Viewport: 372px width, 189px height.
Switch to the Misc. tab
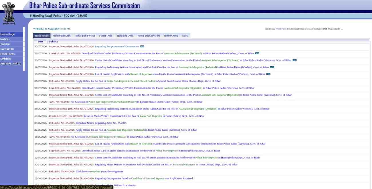click(185, 36)
